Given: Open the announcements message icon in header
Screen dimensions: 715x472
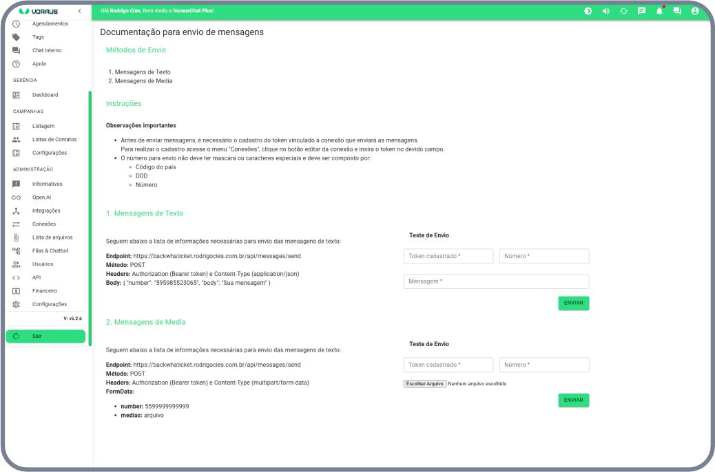Looking at the screenshot, I should click(641, 11).
